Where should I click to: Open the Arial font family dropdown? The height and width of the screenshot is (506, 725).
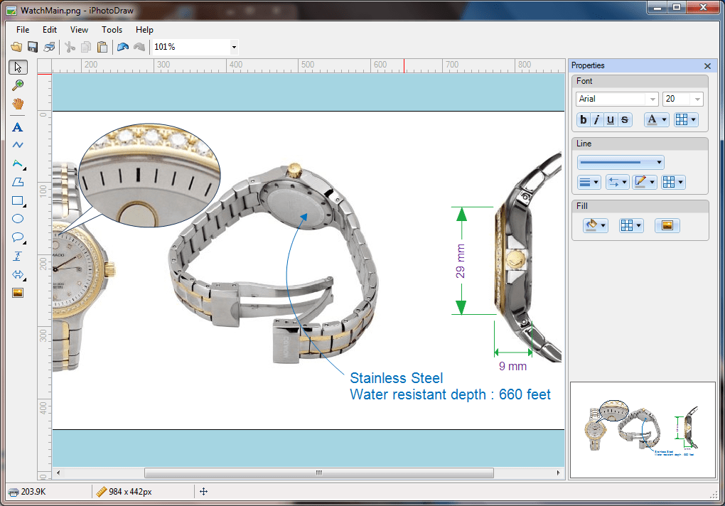tap(652, 99)
